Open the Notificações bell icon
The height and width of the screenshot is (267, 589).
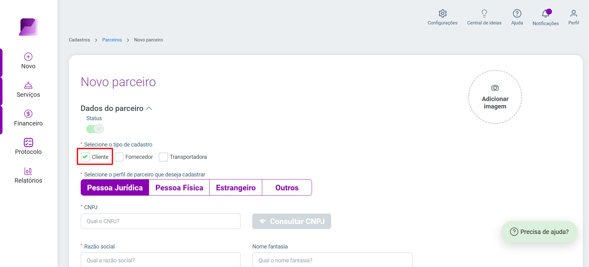click(x=546, y=13)
